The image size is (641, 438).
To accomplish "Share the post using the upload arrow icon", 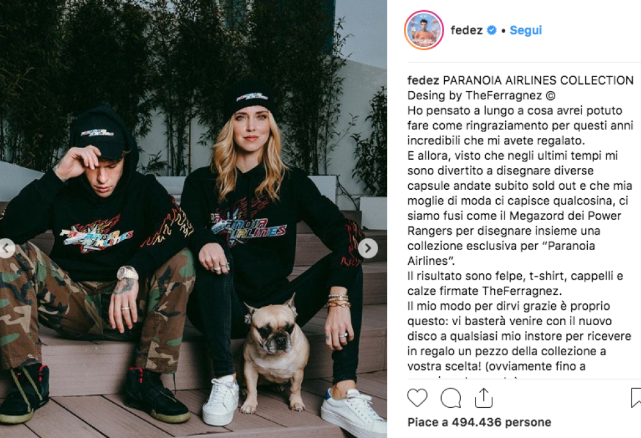I will click(x=483, y=398).
